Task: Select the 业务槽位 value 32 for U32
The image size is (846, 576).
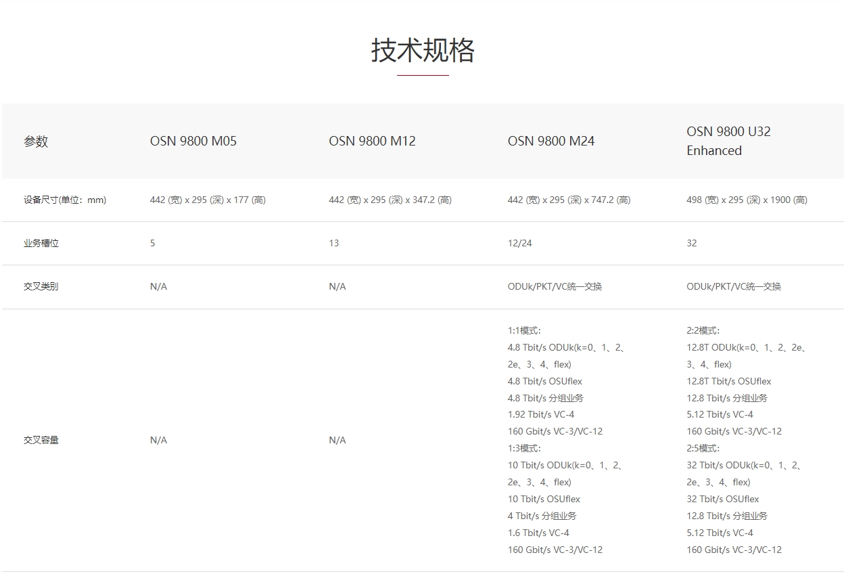Action: point(692,243)
